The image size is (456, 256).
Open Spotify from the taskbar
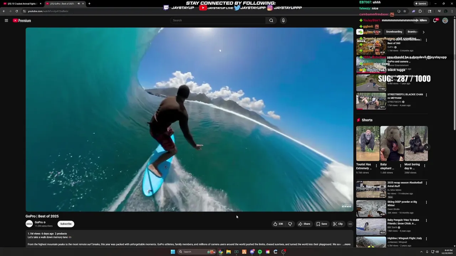pyautogui.click(x=260, y=252)
